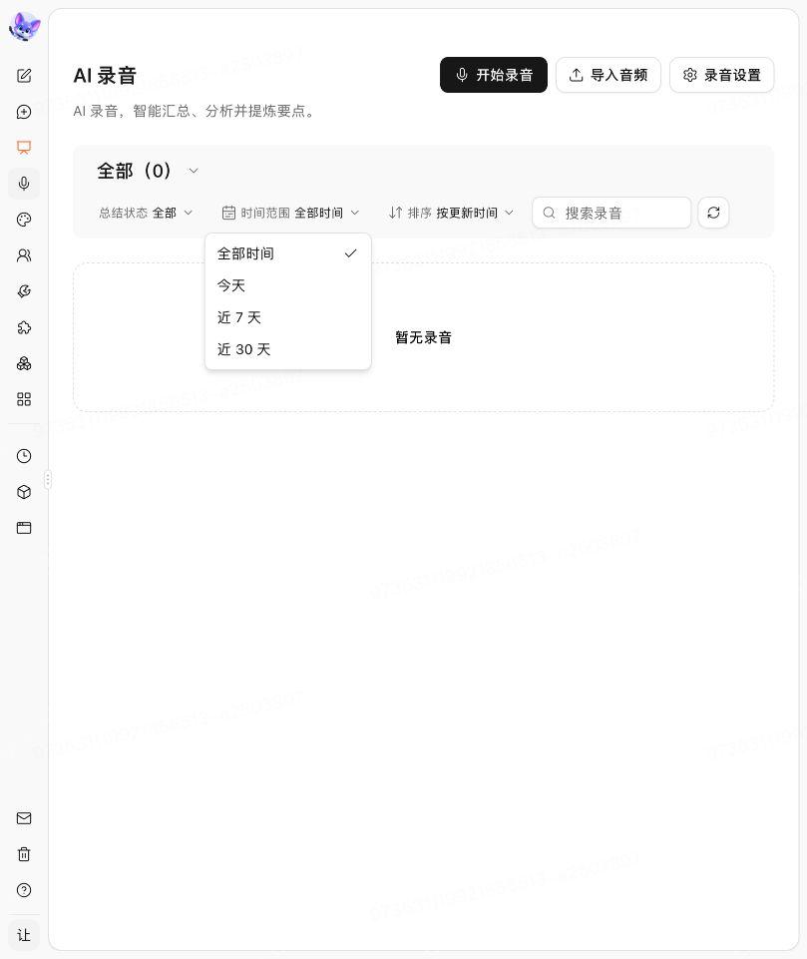The width and height of the screenshot is (807, 959).
Task: Open the mail envelope icon
Action: point(24,818)
